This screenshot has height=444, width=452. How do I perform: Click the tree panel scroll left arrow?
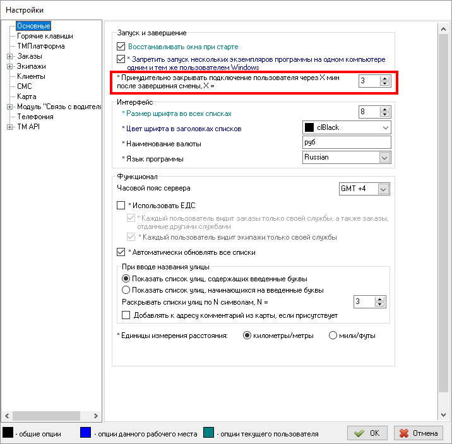7,416
